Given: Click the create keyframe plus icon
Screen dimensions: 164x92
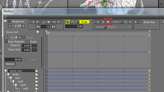Looking at the screenshot, I should pos(108,22).
